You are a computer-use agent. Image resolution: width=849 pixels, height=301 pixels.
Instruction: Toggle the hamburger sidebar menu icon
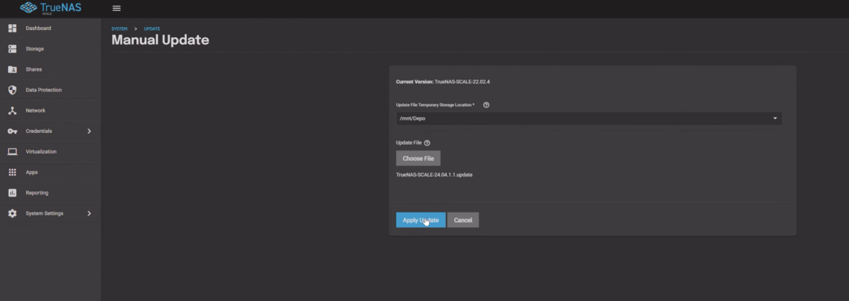(116, 8)
